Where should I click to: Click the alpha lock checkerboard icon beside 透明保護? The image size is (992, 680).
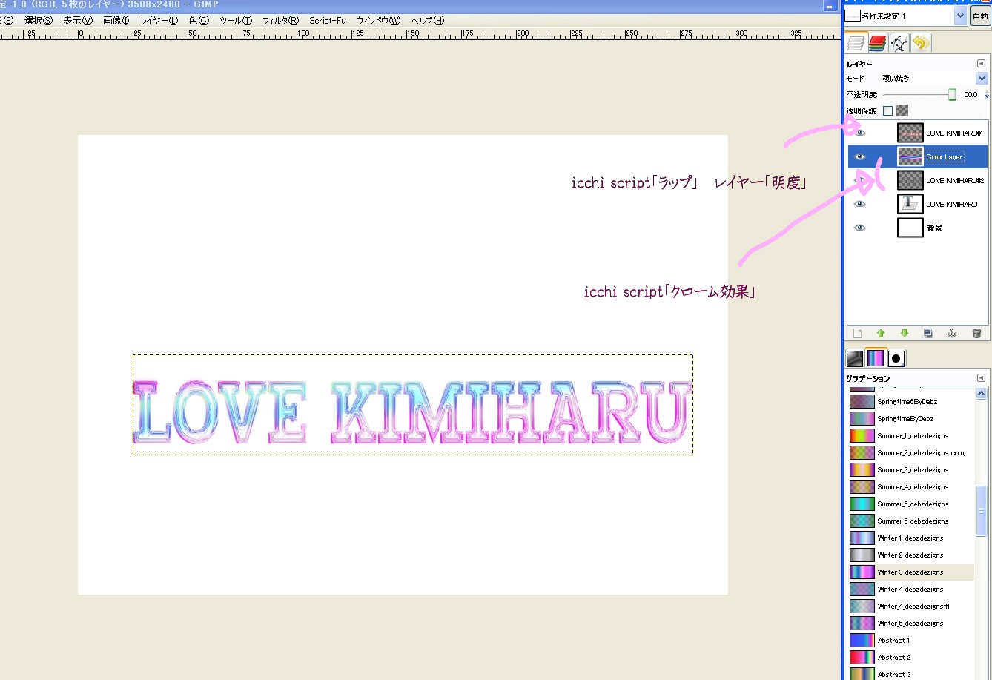click(x=902, y=110)
